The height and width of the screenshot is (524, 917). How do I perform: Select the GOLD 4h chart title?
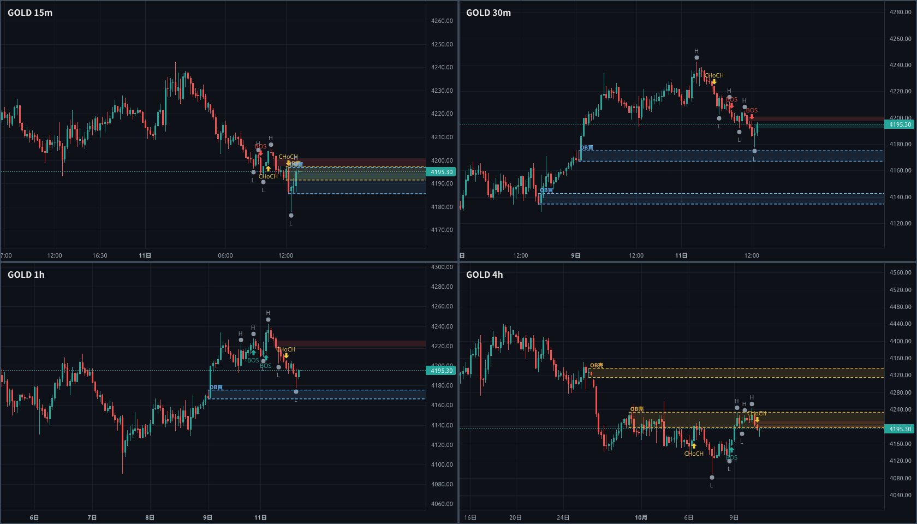[485, 275]
